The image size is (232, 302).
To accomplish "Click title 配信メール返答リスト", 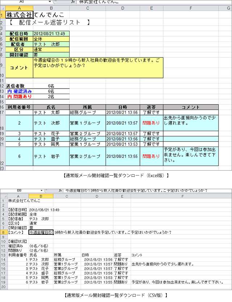I will (x=50, y=23).
